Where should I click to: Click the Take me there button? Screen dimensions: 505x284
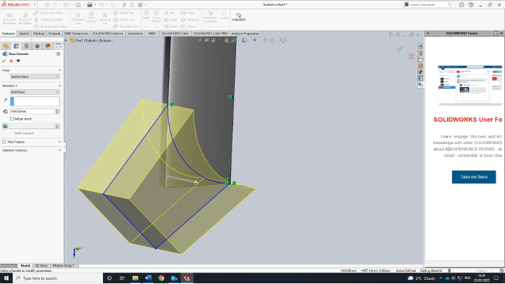474,177
